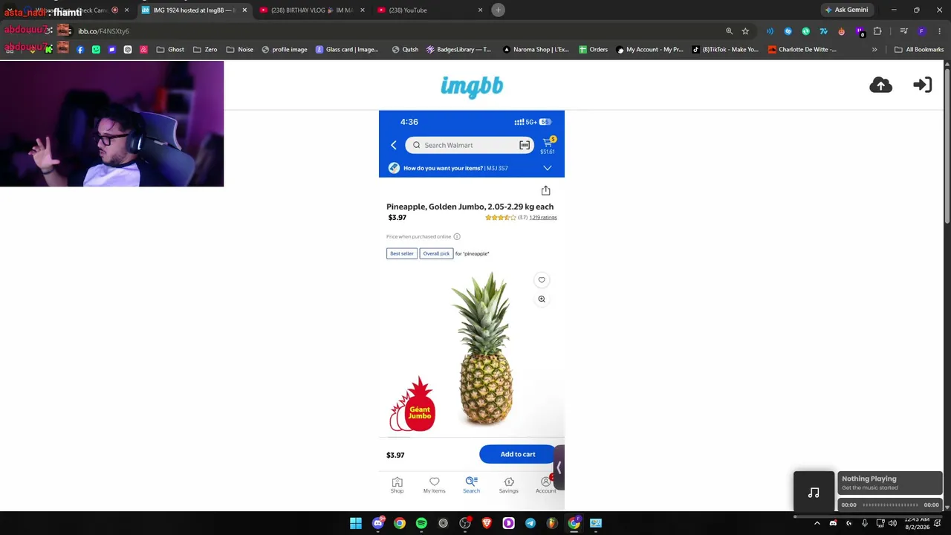Viewport: 951px width, 535px height.
Task: Open the Zero bookmarks folder
Action: point(205,50)
